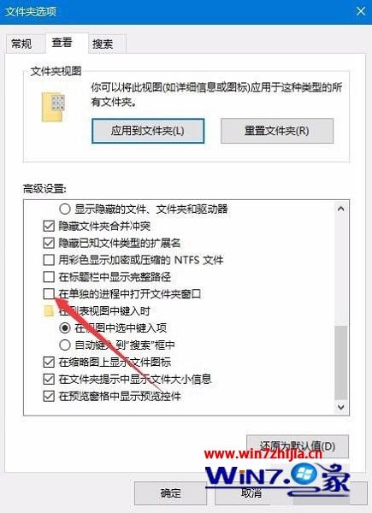Click scrollbar down arrow in advanced settings

(x=341, y=407)
